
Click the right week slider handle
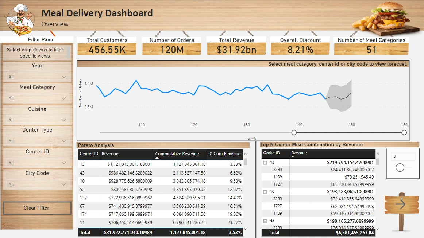pyautogui.click(x=404, y=133)
